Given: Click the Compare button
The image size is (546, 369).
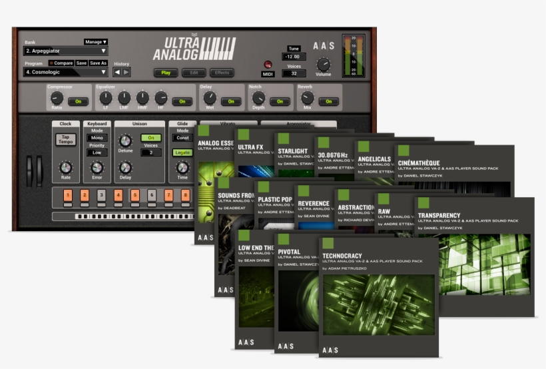Looking at the screenshot, I should click(61, 63).
